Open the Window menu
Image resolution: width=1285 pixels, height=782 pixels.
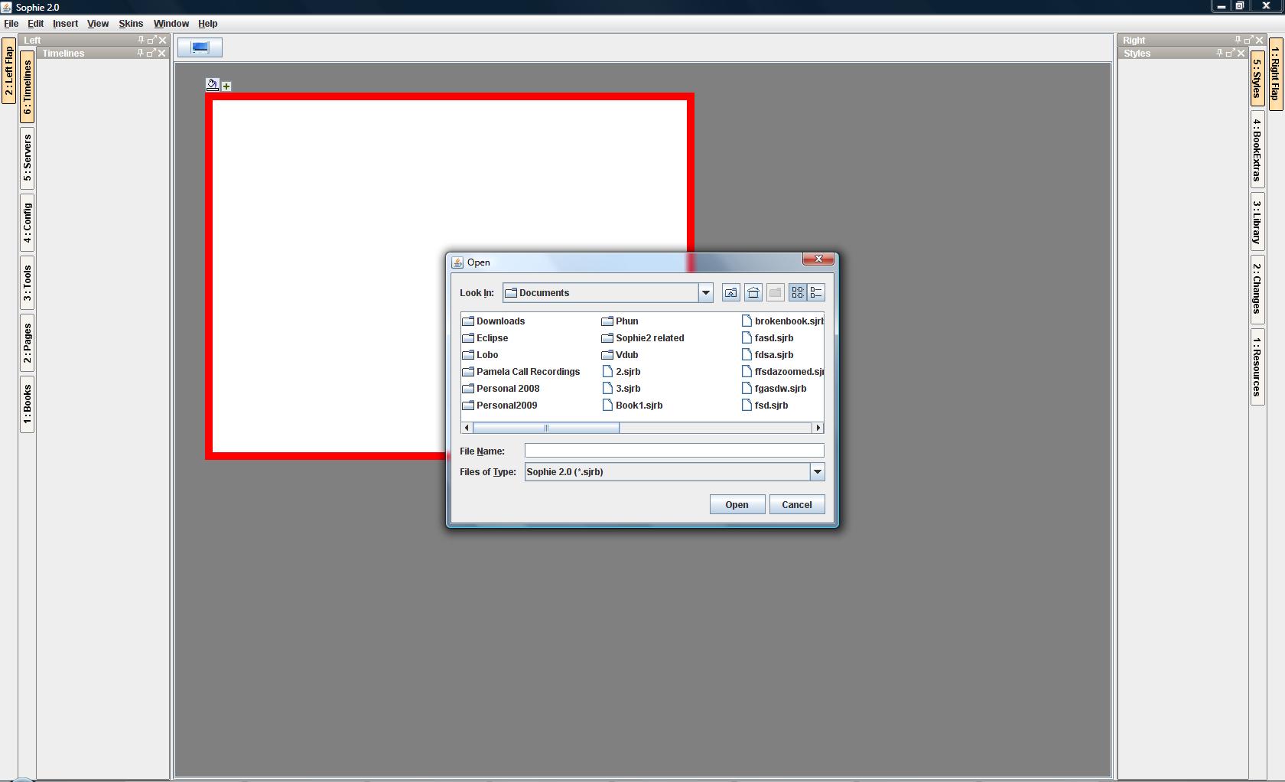click(x=171, y=23)
